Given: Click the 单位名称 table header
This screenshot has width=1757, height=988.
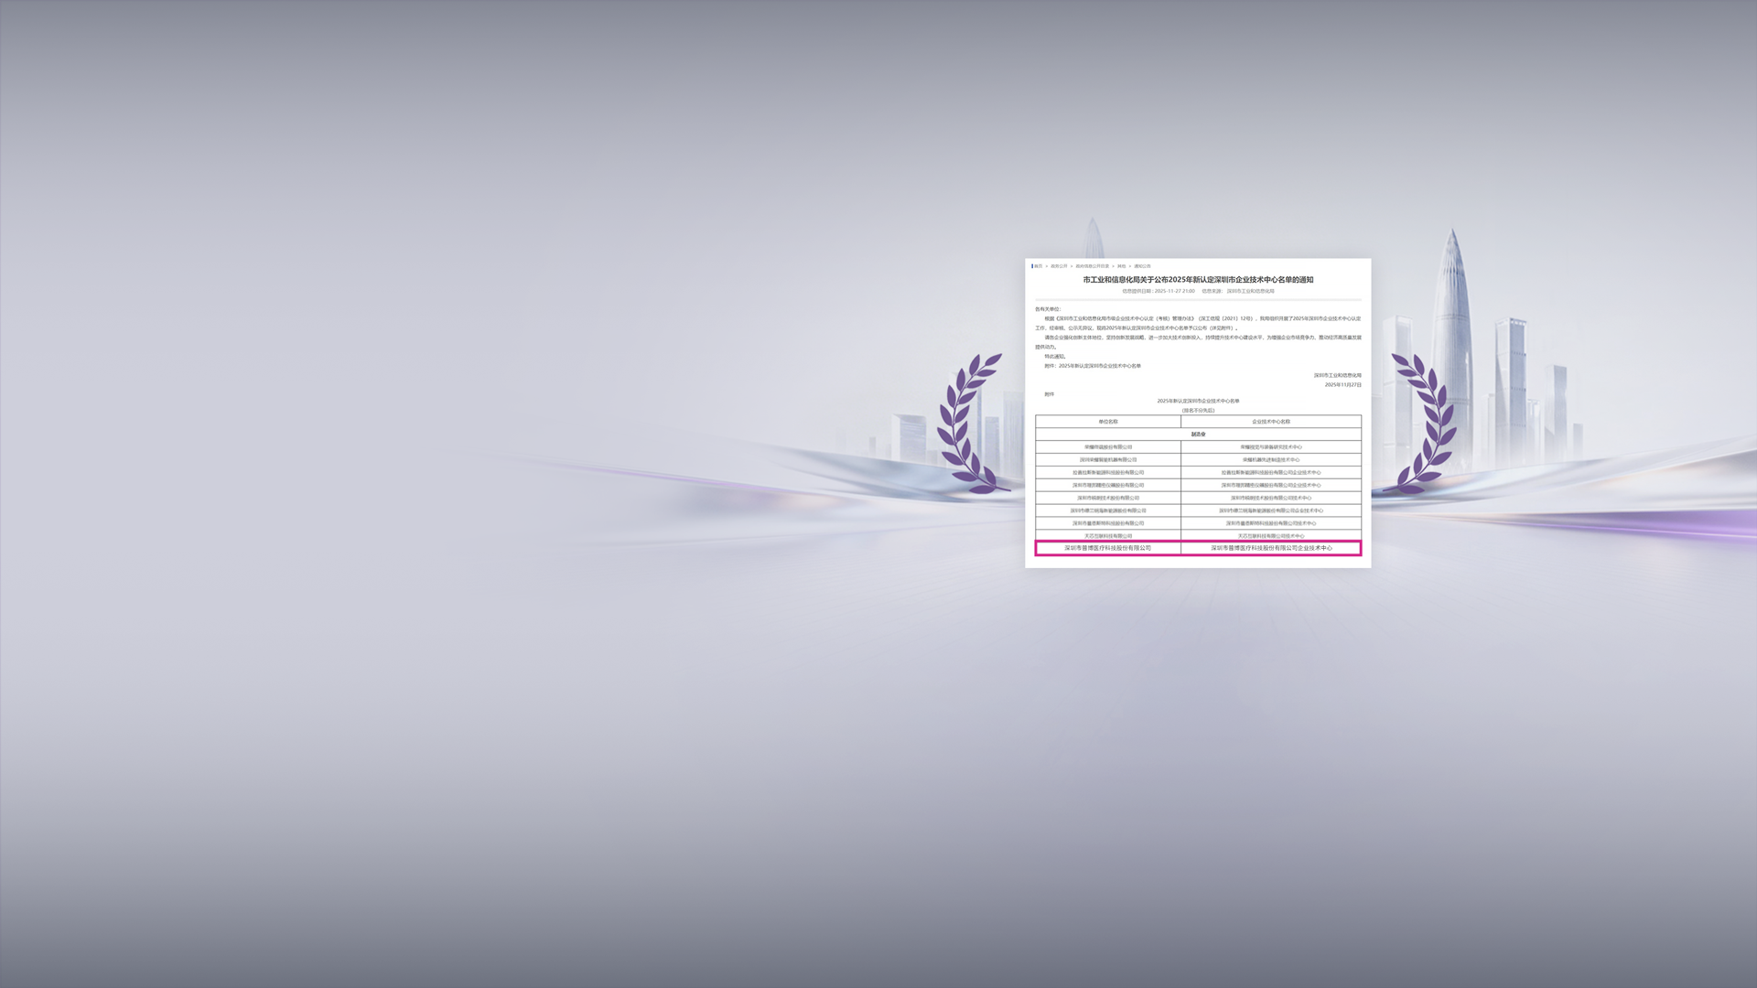Looking at the screenshot, I should (x=1107, y=422).
